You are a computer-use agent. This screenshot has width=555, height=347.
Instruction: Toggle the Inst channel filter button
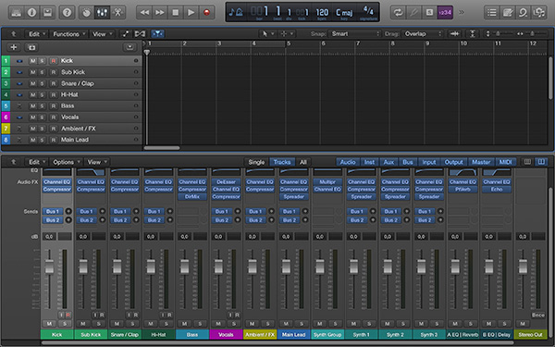click(x=369, y=162)
